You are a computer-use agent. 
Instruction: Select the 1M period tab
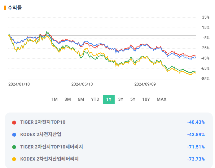coord(55,99)
